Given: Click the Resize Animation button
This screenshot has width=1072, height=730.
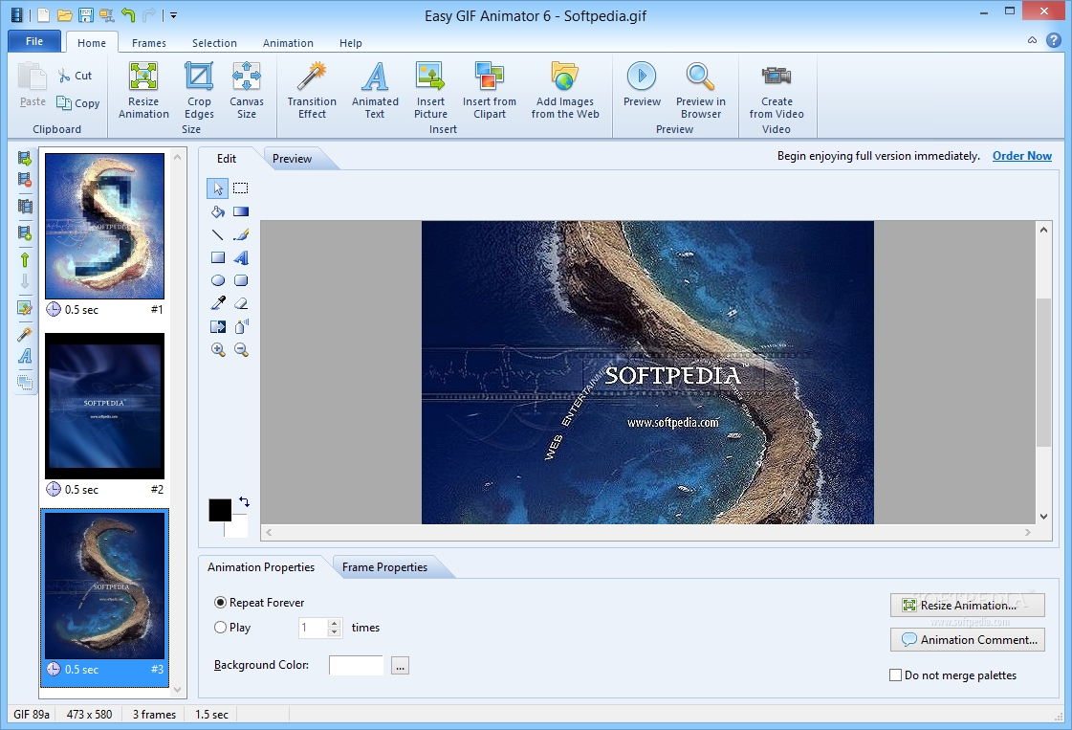Looking at the screenshot, I should coord(967,605).
